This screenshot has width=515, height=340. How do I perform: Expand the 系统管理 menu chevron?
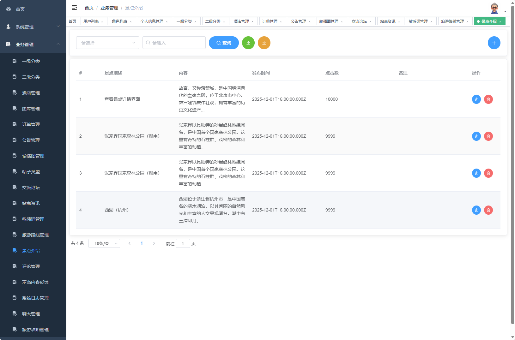point(58,27)
